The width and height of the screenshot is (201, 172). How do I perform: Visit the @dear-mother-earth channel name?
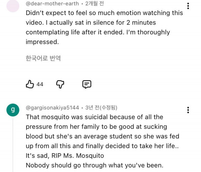[52, 4]
